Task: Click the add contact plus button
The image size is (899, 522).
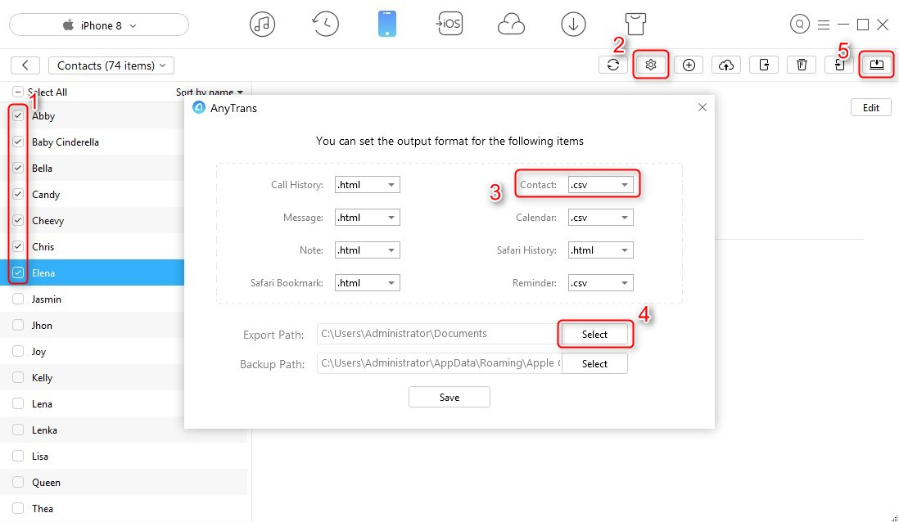Action: tap(689, 65)
